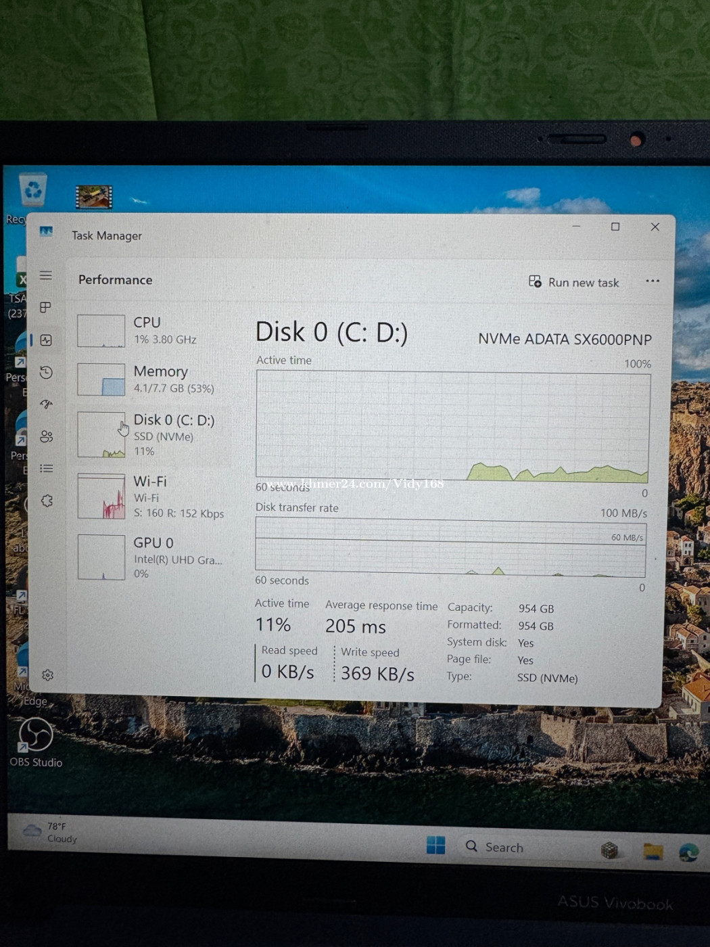Go to the Startup apps page
710x947 pixels.
(x=46, y=405)
